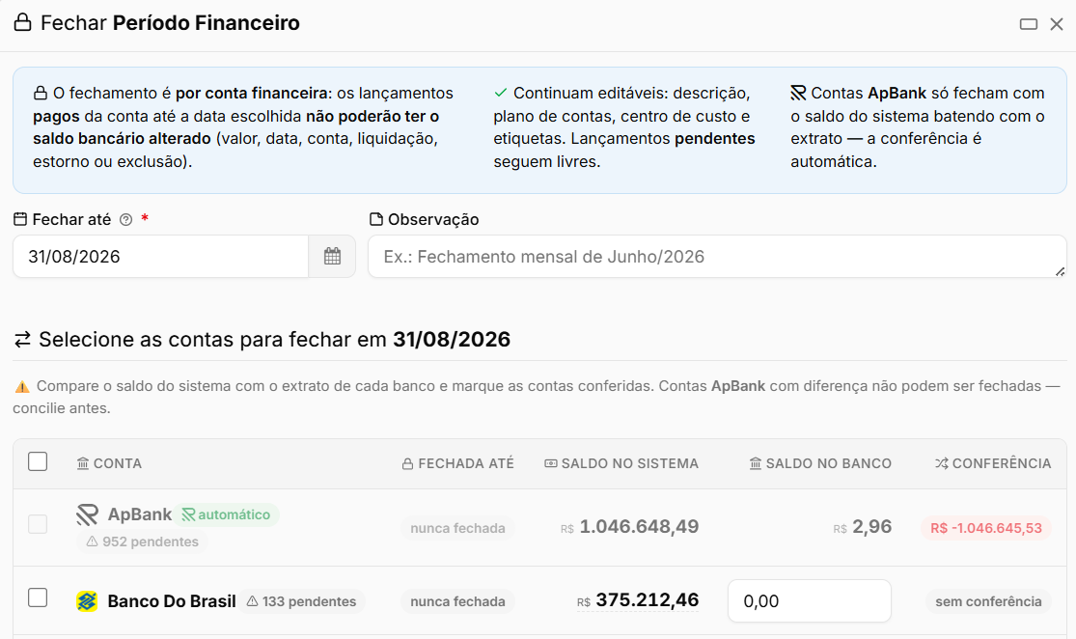Click the ApBank account name

pos(140,514)
